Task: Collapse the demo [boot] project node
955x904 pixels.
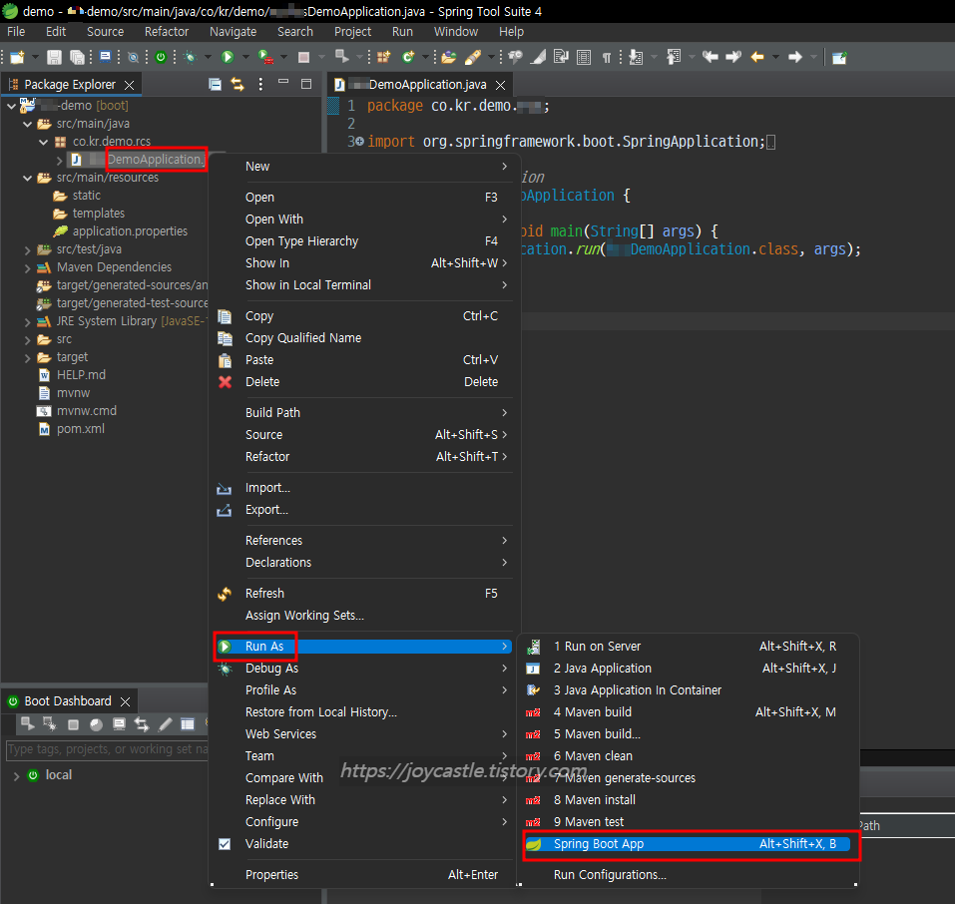Action: pyautogui.click(x=12, y=106)
